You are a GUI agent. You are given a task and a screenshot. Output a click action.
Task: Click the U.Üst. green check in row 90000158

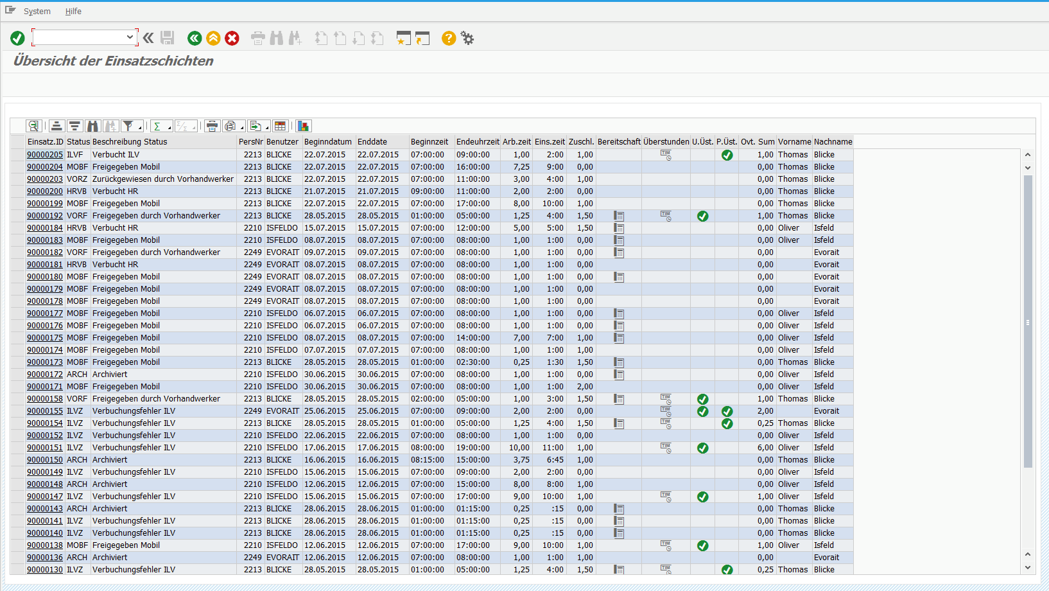pos(702,399)
